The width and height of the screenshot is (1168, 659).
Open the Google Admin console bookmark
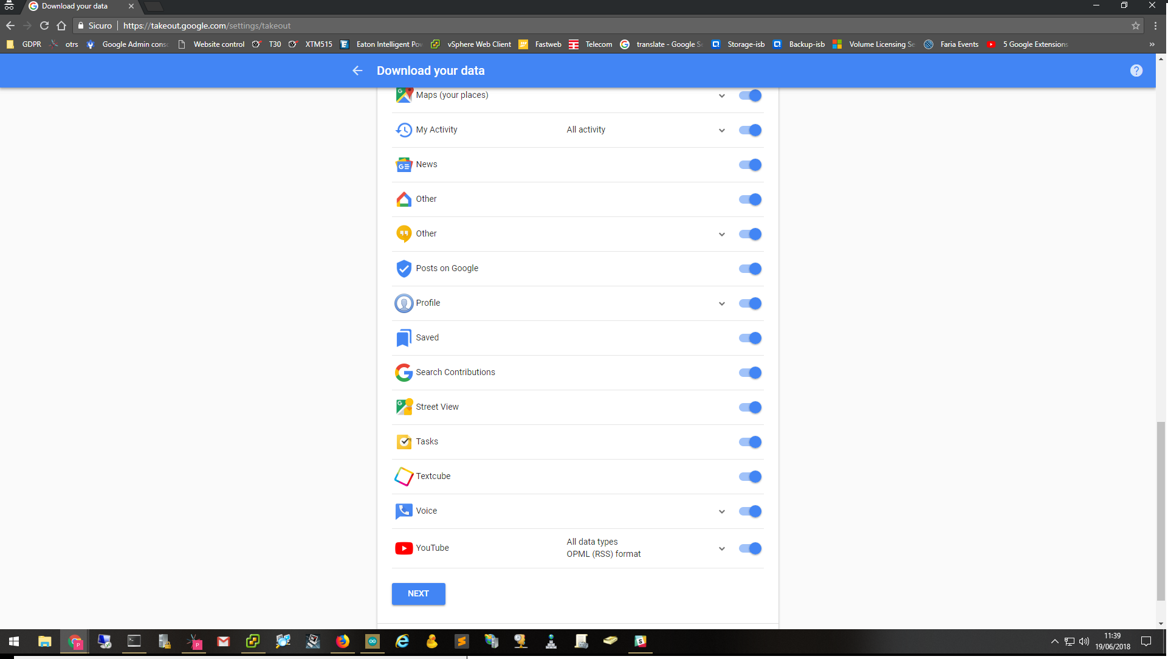127,44
